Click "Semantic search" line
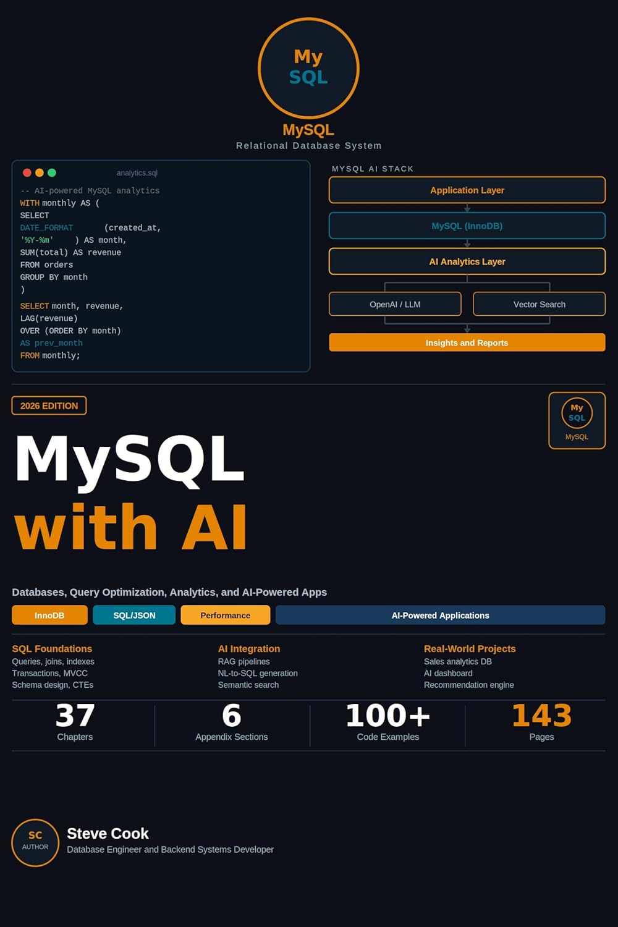This screenshot has height=927, width=618. point(248,685)
